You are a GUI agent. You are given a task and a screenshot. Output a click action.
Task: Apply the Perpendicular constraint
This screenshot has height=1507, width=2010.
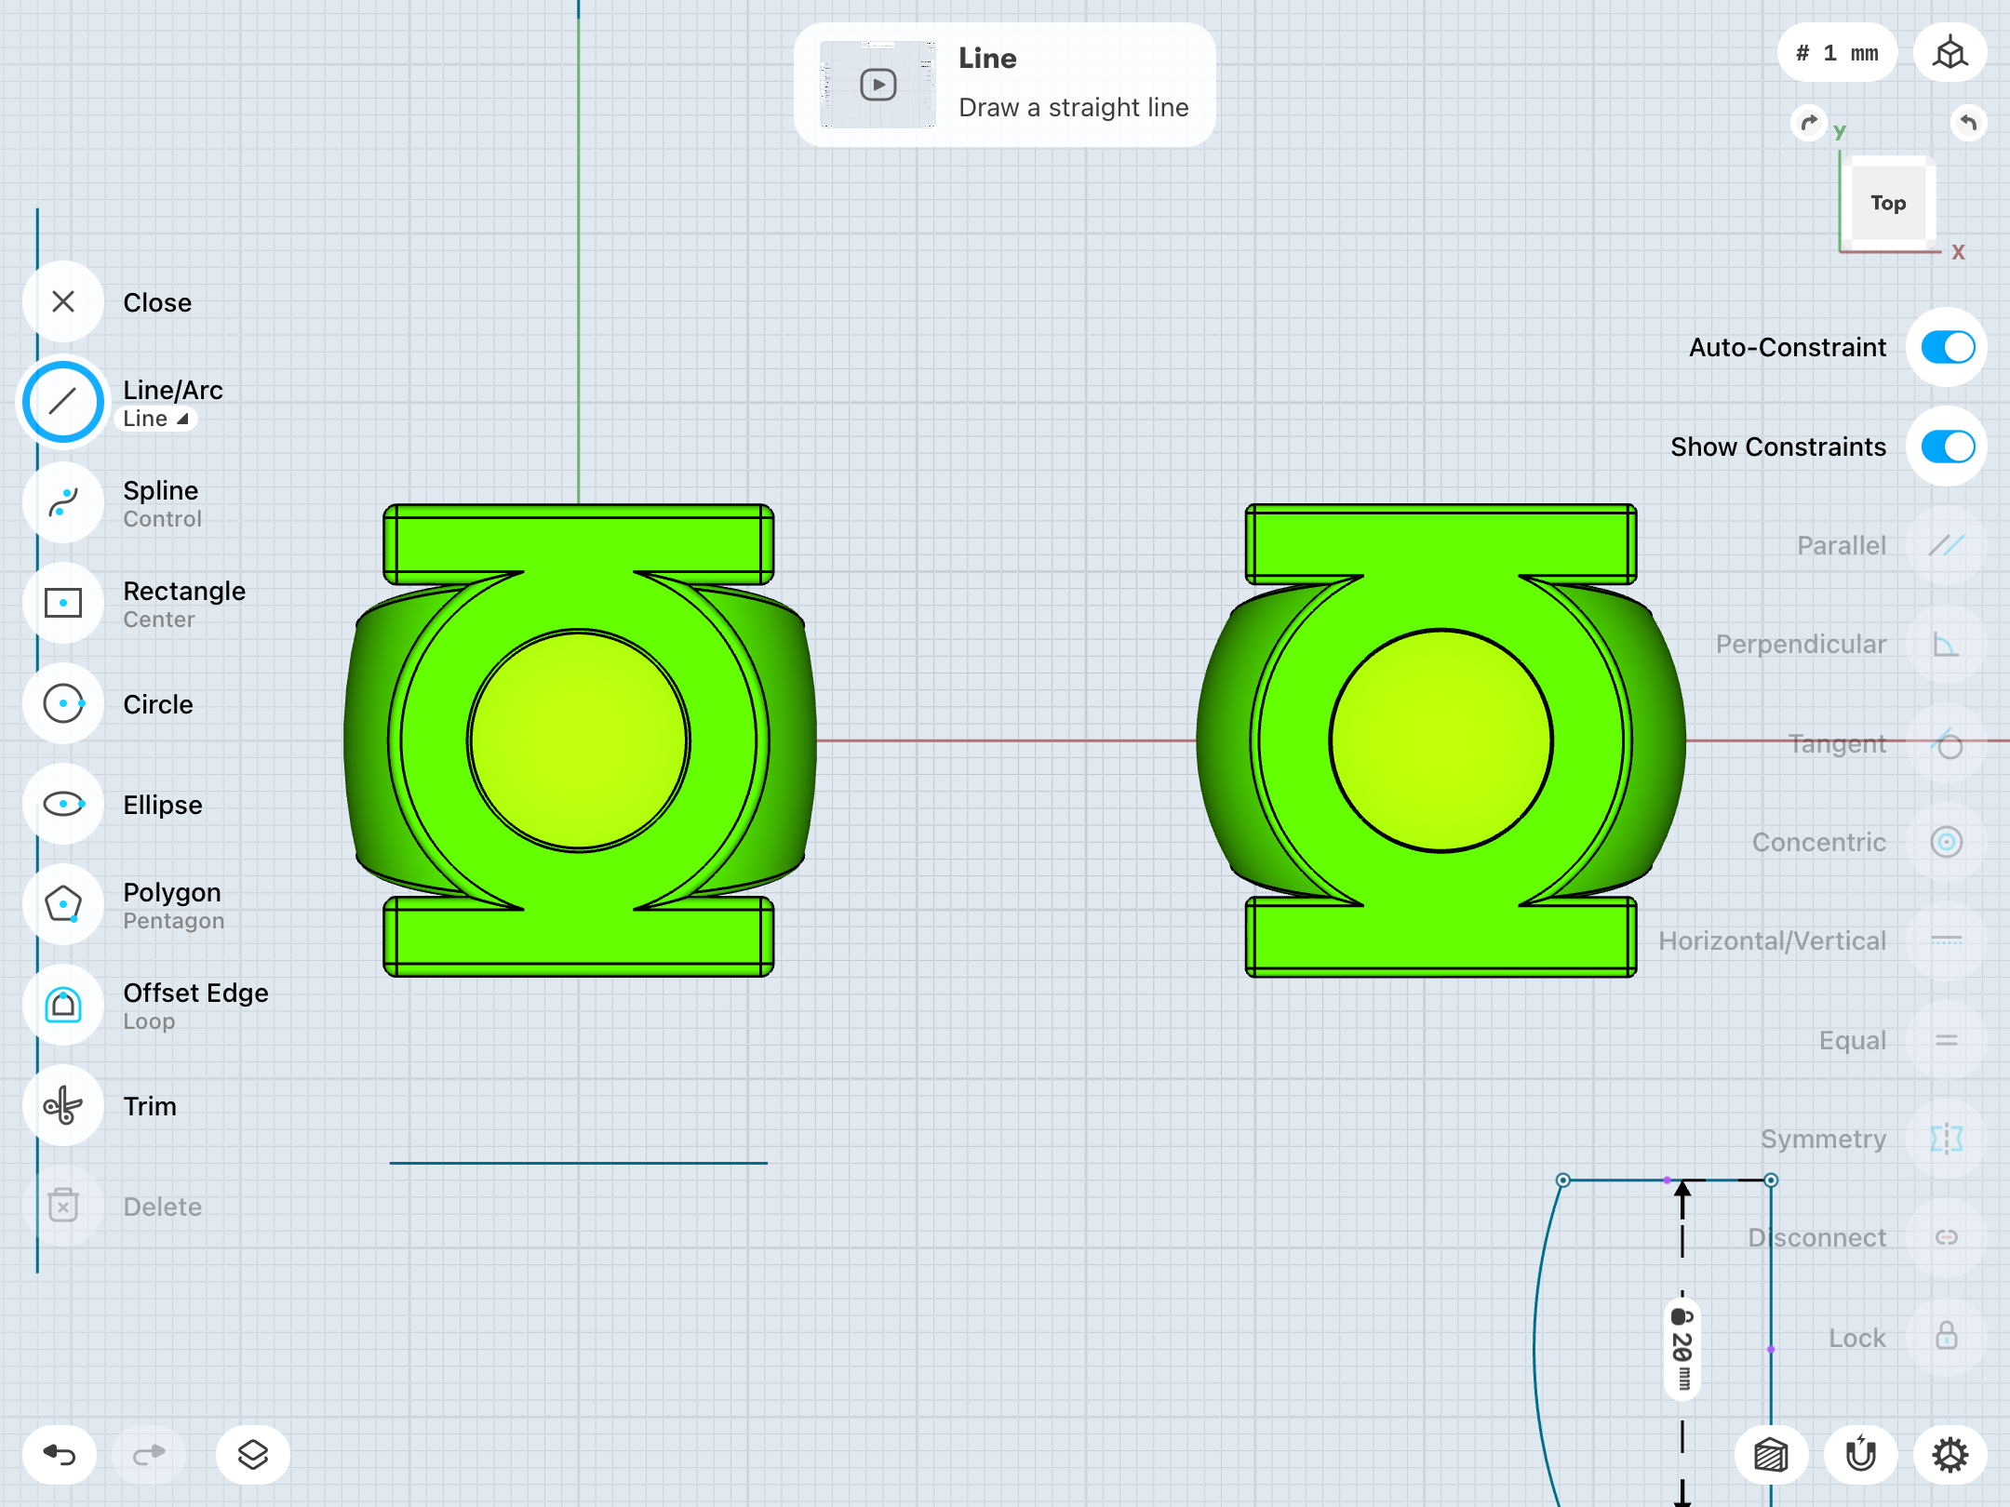click(1947, 644)
